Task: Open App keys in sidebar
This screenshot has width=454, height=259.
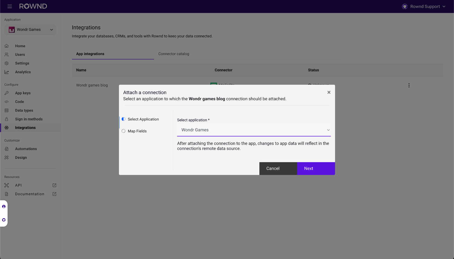Action: 23,93
